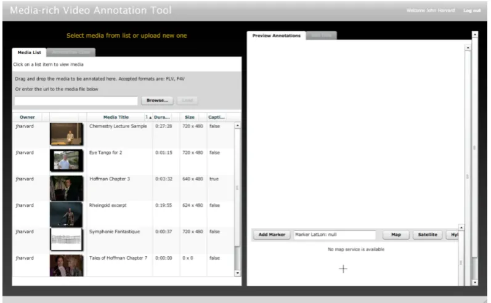Screen dimensions: 491x303
Task: Open the Rheingold excerpt thumbnail
Action: tap(67, 214)
